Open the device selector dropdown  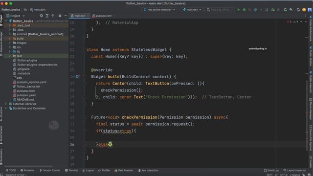[159, 10]
